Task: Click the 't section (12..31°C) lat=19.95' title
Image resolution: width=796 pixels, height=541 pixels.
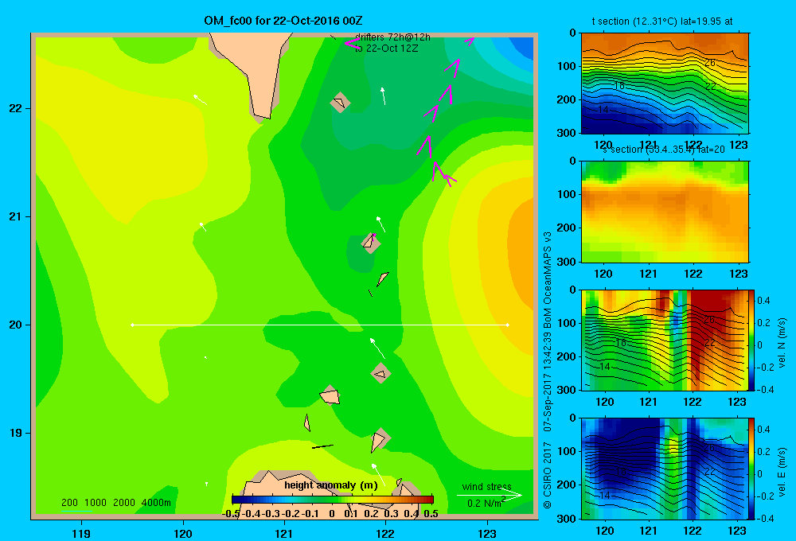Action: click(x=662, y=21)
